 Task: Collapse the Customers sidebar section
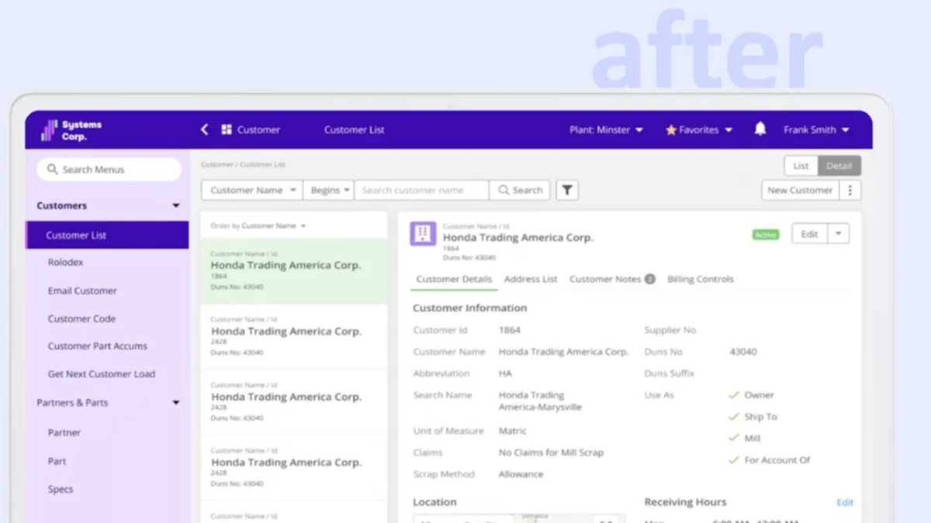(176, 206)
